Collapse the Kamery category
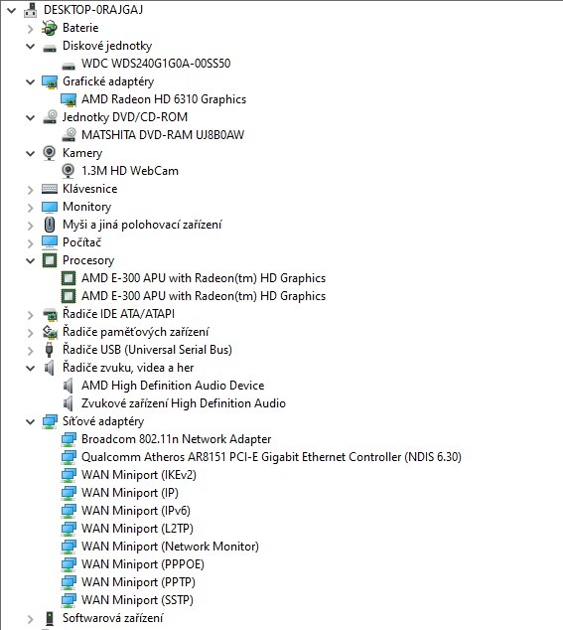The height and width of the screenshot is (630, 563). pyautogui.click(x=30, y=153)
